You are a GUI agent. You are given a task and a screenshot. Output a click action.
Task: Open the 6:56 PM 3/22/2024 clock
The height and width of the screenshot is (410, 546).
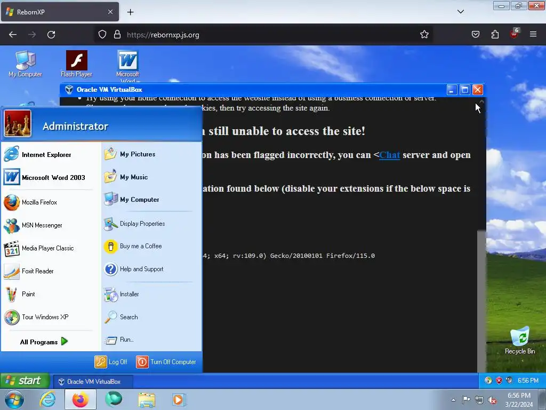[x=519, y=400]
